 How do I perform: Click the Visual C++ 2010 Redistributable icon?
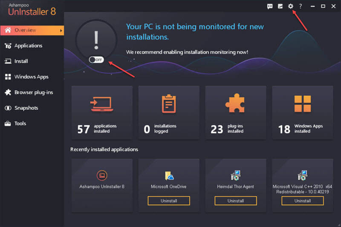pos(303,175)
